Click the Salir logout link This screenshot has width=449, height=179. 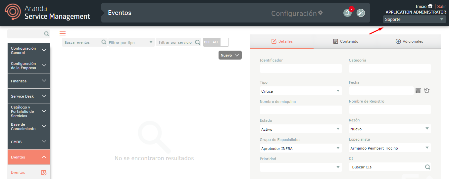tap(442, 6)
